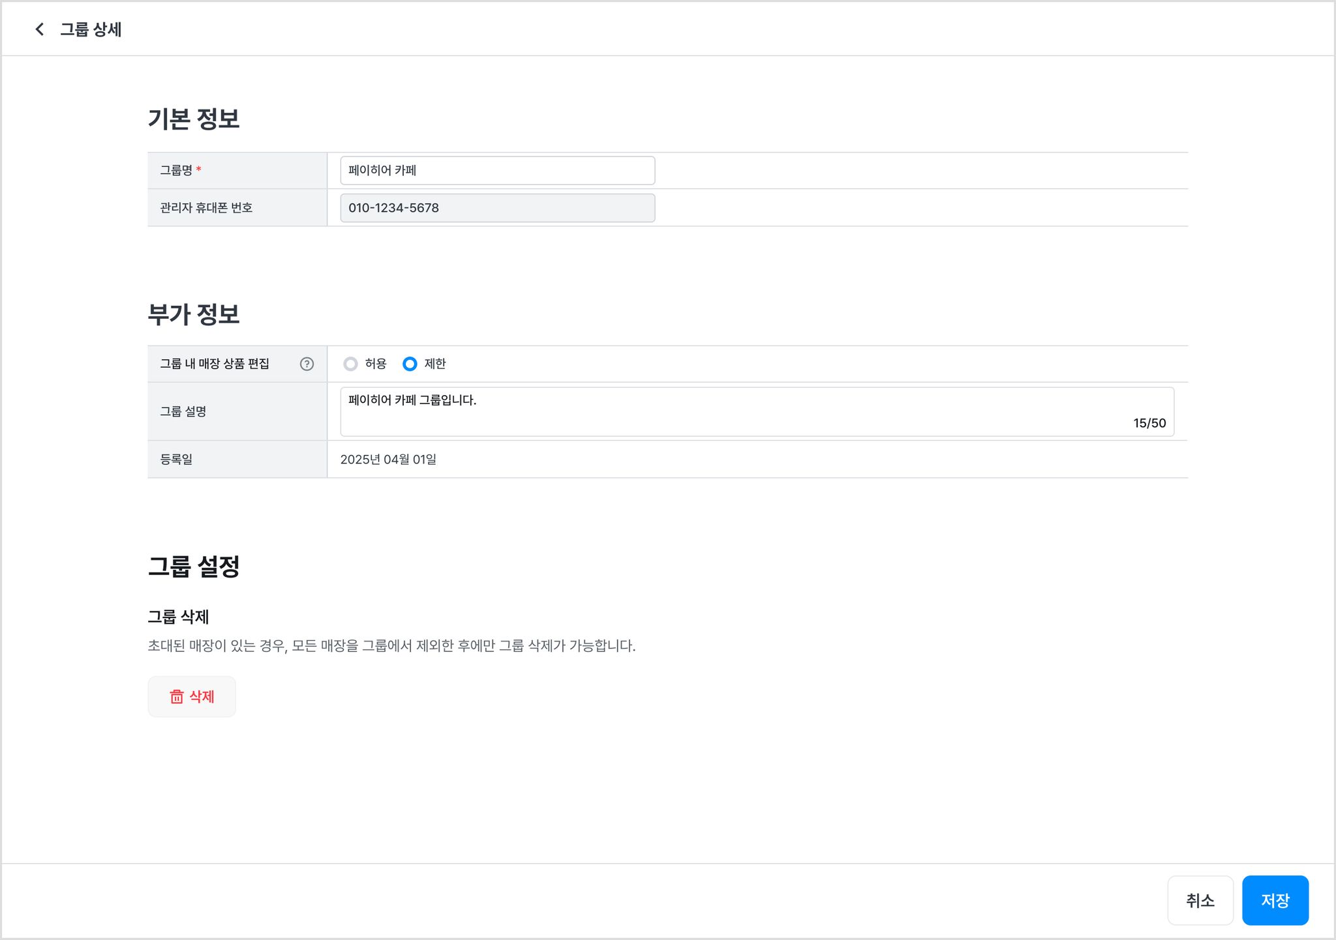Screen dimensions: 1336x940
Task: Click the 그룹 삭제 subheading
Action: (178, 616)
